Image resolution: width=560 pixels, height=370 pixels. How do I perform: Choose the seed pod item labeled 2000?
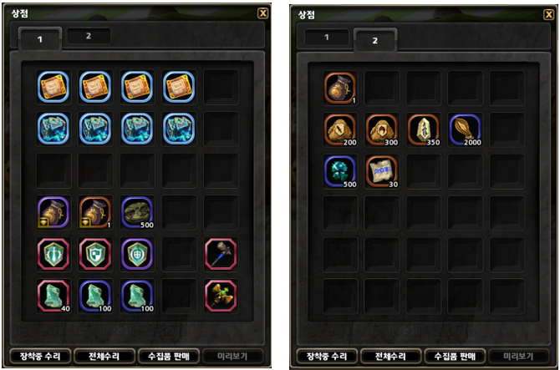click(466, 129)
